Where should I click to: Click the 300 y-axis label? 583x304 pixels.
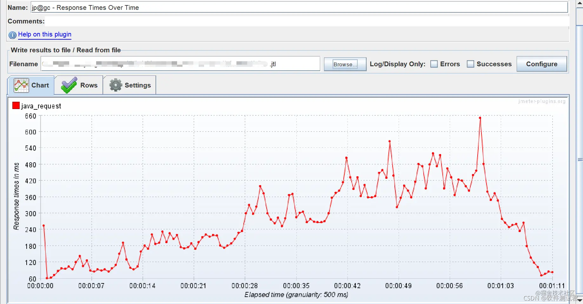(x=30, y=214)
